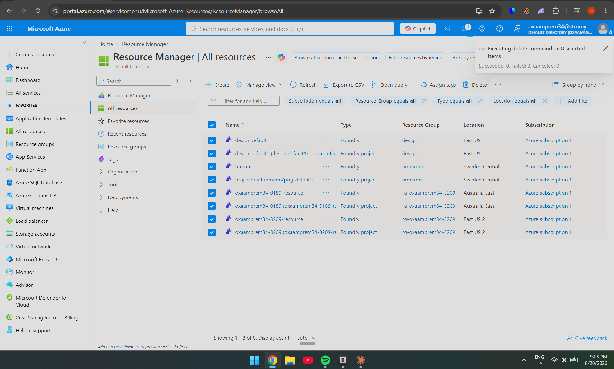Viewport: 614px width, 369px height.
Task: Select Recent resources in the menu
Action: click(x=127, y=134)
